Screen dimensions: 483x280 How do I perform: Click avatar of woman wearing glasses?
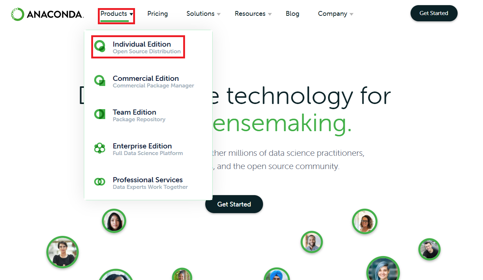pyautogui.click(x=365, y=221)
